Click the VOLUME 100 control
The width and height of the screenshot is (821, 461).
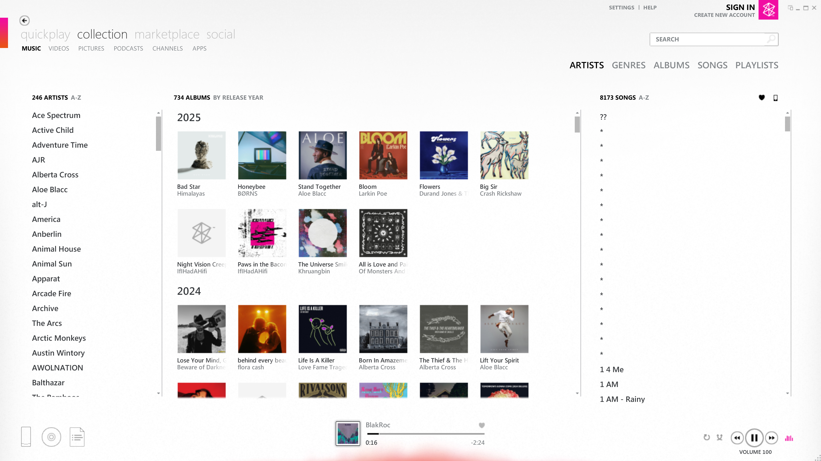tap(755, 452)
